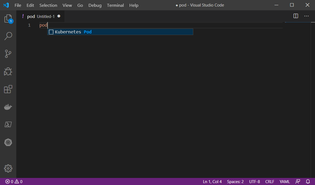
Task: Minimize the Visual Studio Code window
Action: point(276,5)
